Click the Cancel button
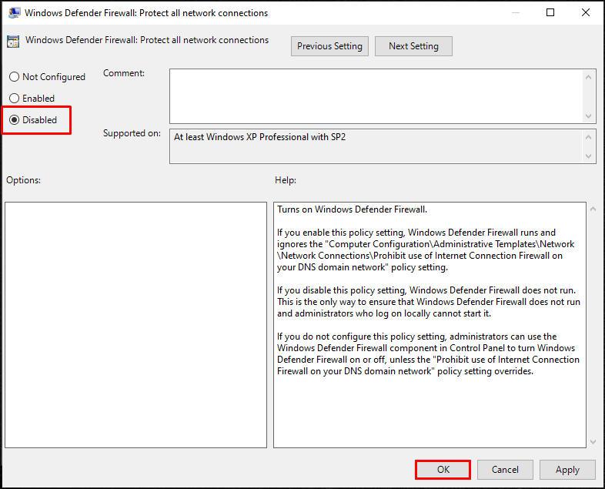This screenshot has width=605, height=489. pyautogui.click(x=505, y=470)
